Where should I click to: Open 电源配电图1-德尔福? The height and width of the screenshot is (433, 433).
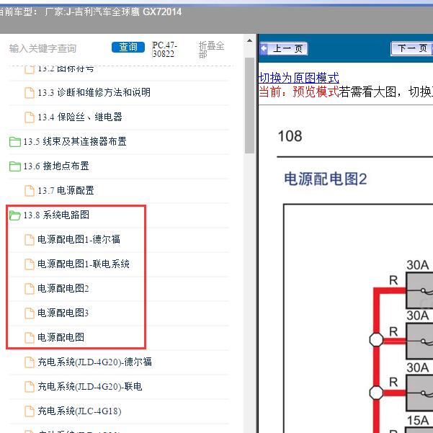pyautogui.click(x=79, y=239)
